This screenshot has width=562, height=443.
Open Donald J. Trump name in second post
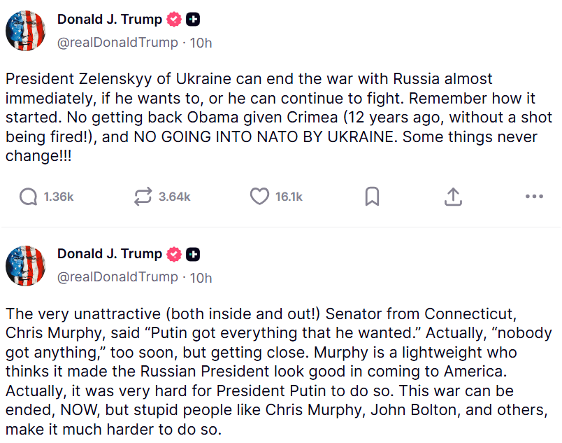109,254
